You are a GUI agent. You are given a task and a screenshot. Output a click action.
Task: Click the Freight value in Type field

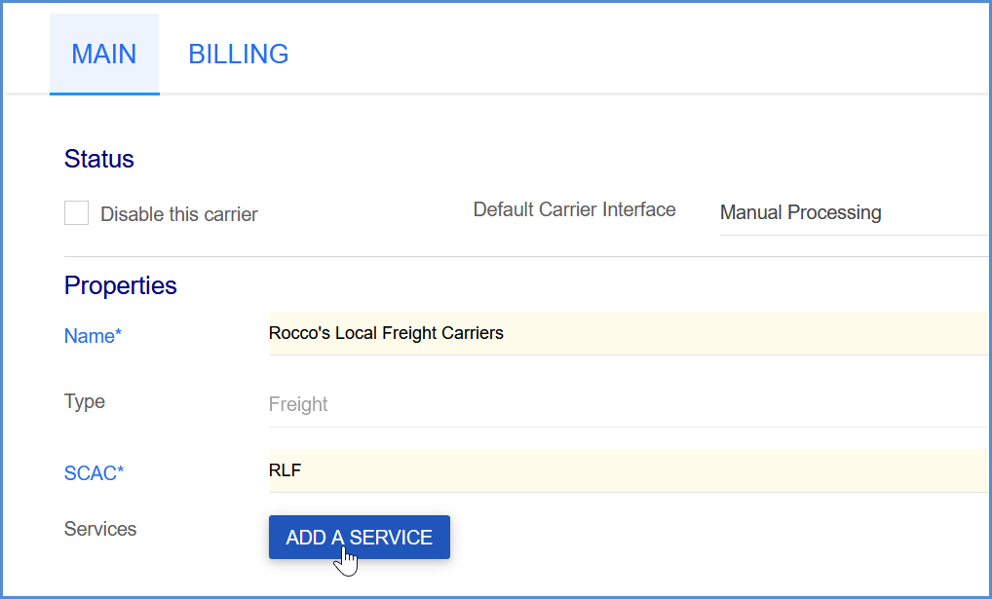tap(298, 404)
